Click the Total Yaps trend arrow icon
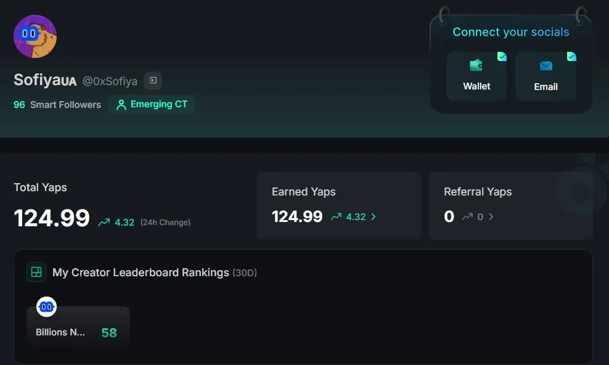 coord(104,222)
